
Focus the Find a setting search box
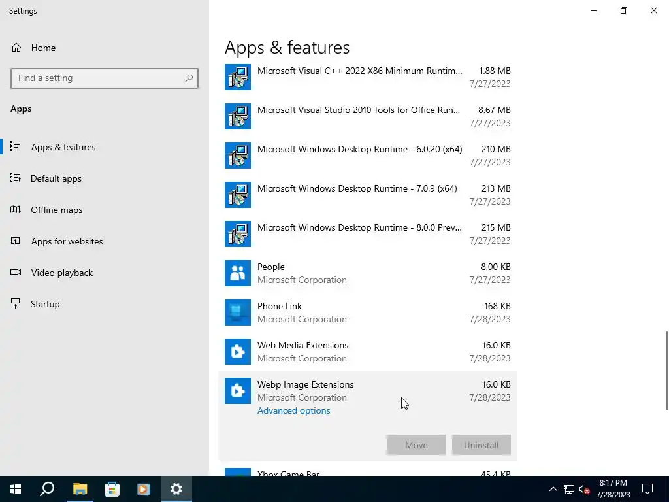105,78
